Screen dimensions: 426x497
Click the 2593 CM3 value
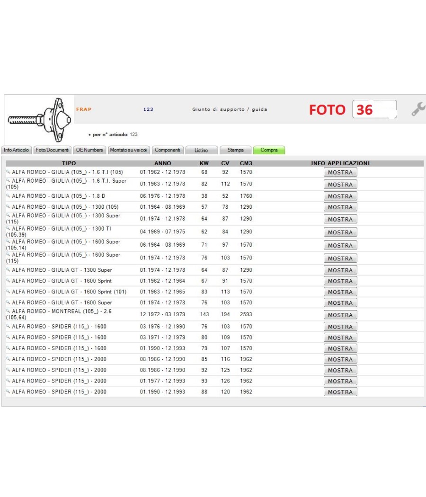(x=246, y=314)
